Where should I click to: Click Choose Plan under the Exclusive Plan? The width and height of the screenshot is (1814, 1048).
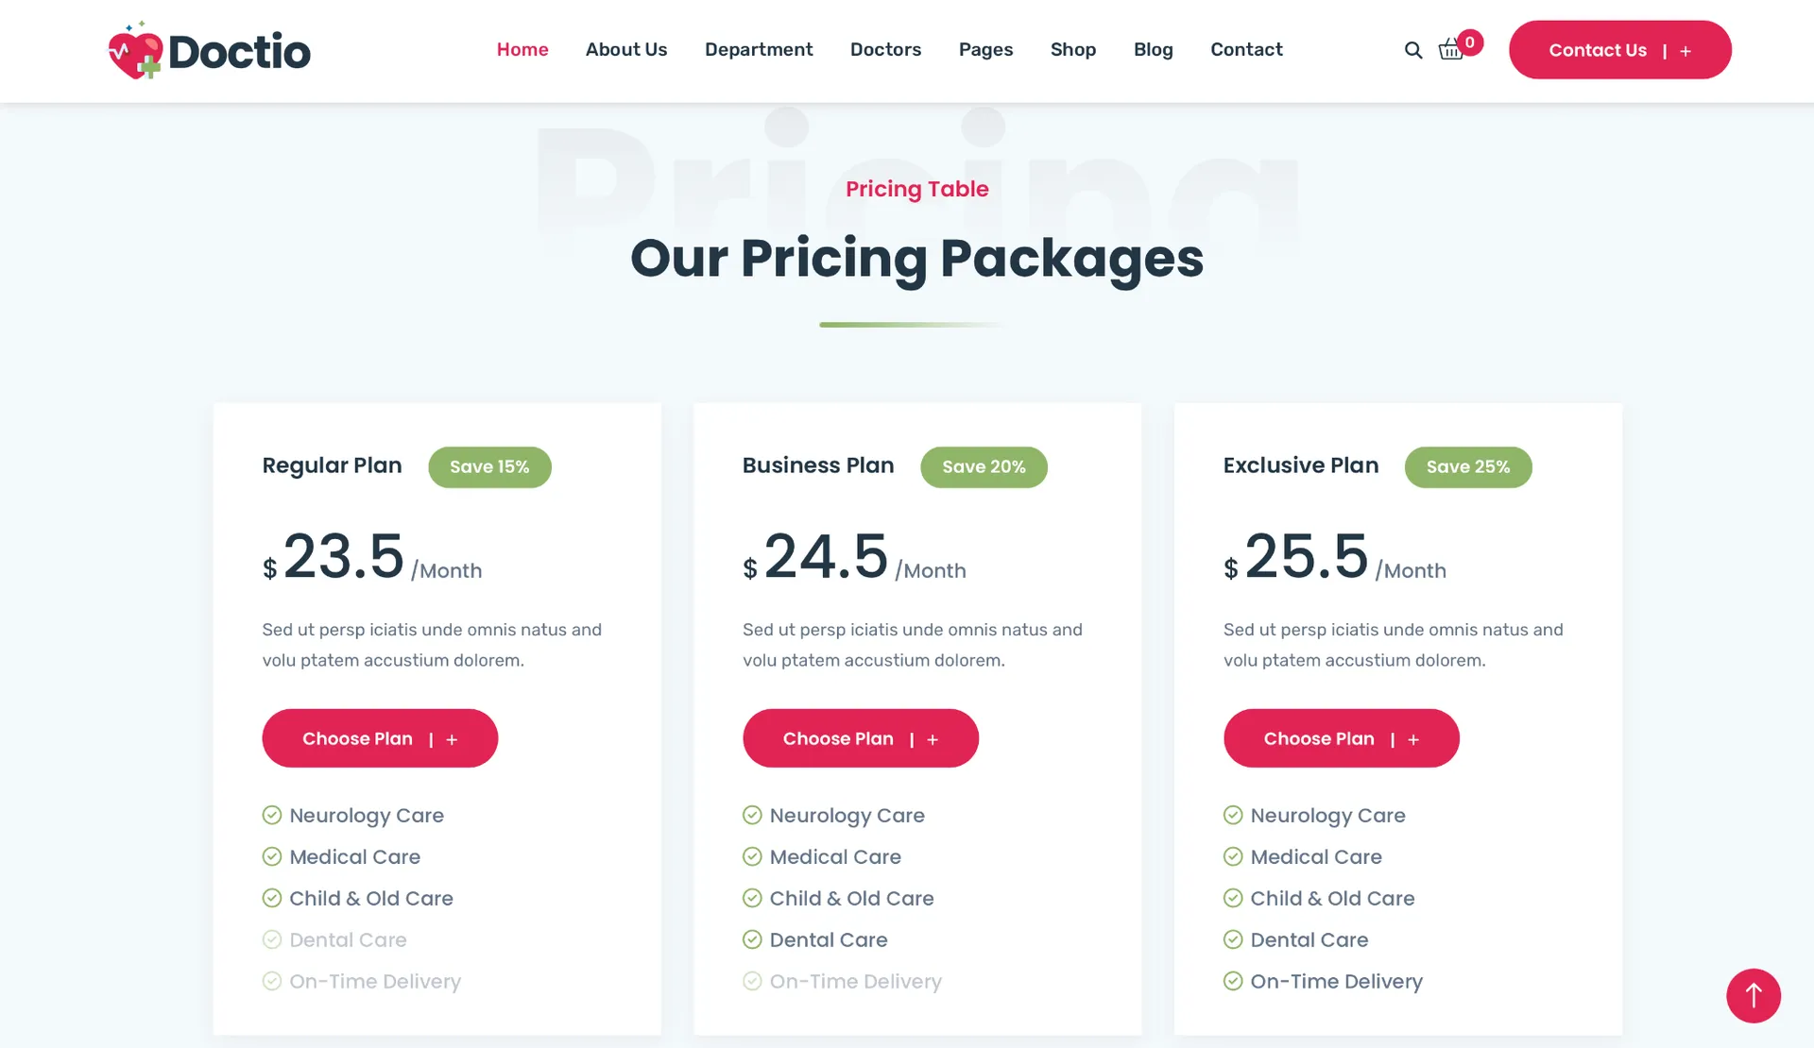tap(1341, 738)
